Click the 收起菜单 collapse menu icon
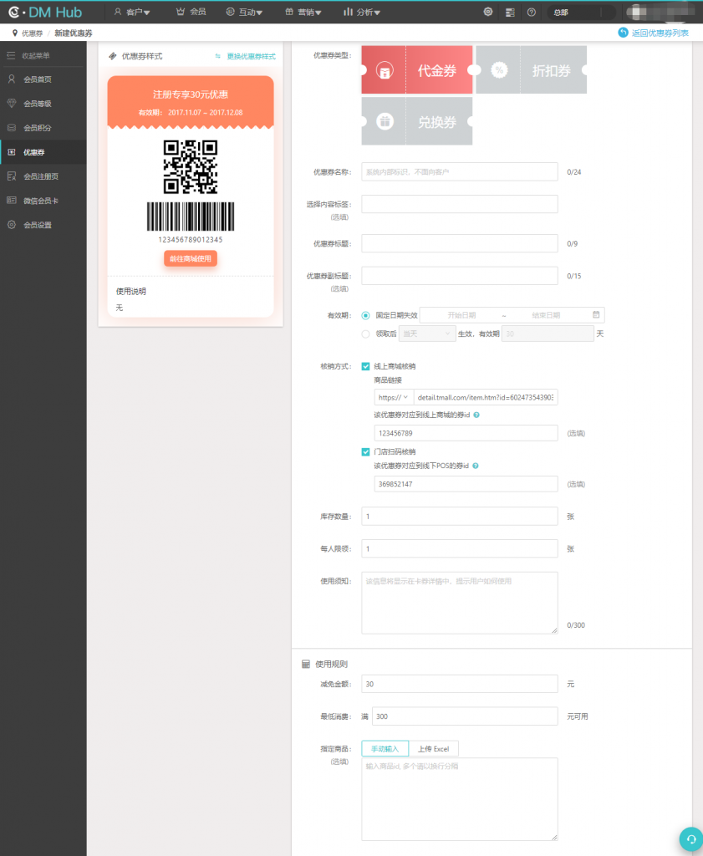The height and width of the screenshot is (856, 703). click(11, 55)
